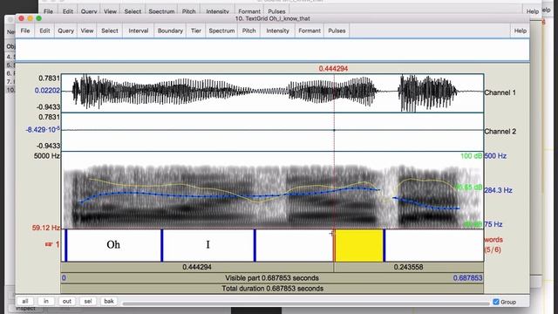
Task: Click the 'words (5/6)' tier label
Action: pos(493,244)
